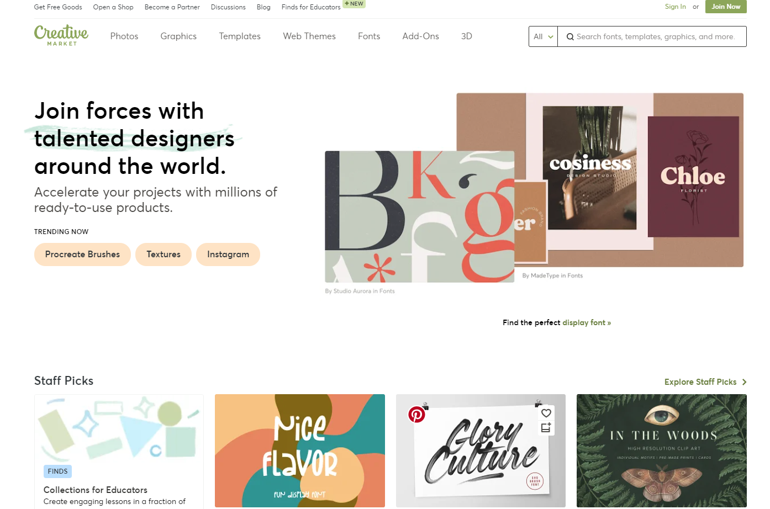Image resolution: width=770 pixels, height=509 pixels.
Task: Click Get Free Goods link
Action: (58, 7)
